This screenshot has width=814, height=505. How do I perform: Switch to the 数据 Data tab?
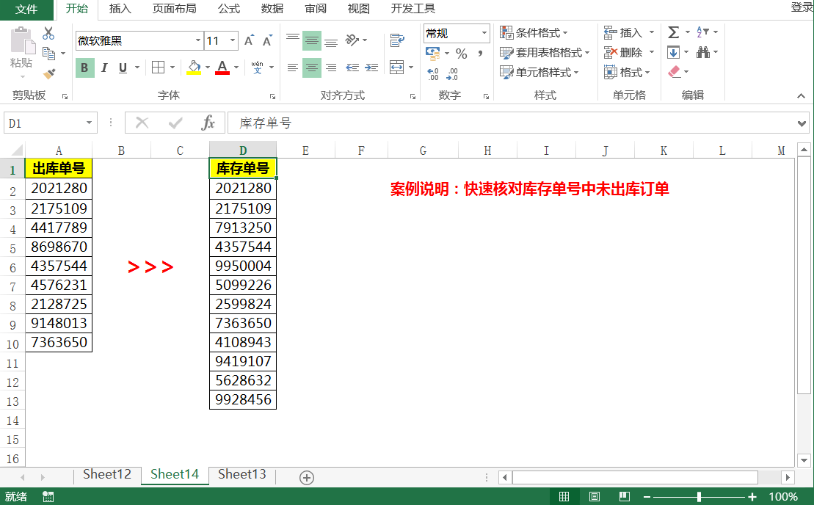[272, 9]
